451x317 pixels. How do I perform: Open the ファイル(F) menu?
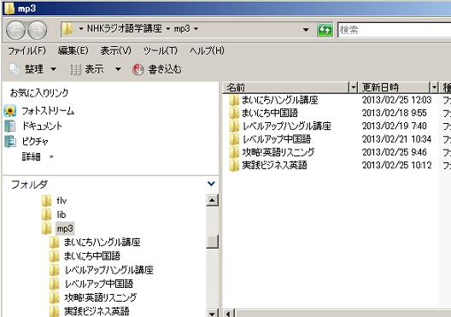tap(26, 51)
